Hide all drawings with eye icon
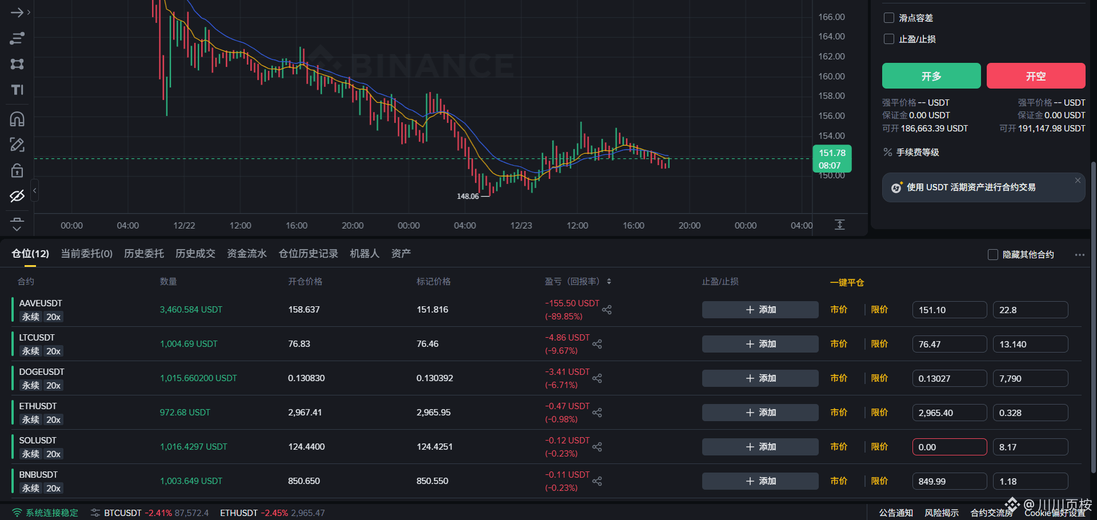1097x520 pixels. point(17,196)
